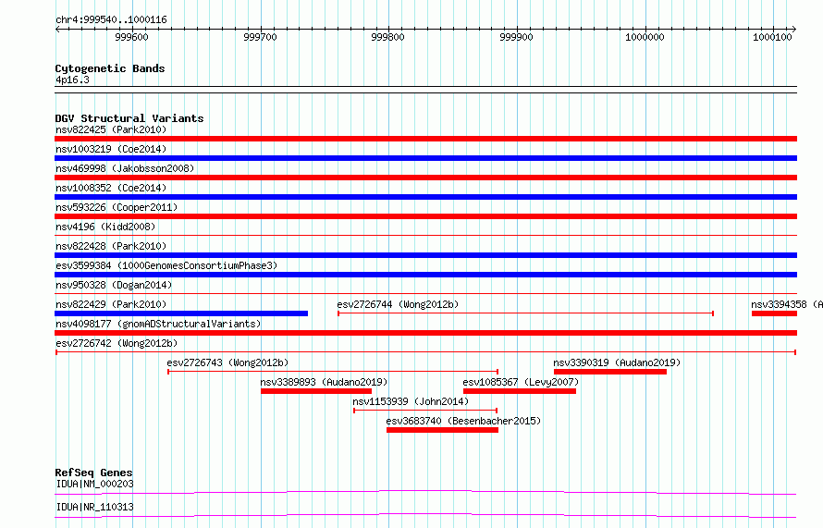Image resolution: width=823 pixels, height=528 pixels.
Task: Click the RefSeq Genes track title
Action: tap(93, 473)
